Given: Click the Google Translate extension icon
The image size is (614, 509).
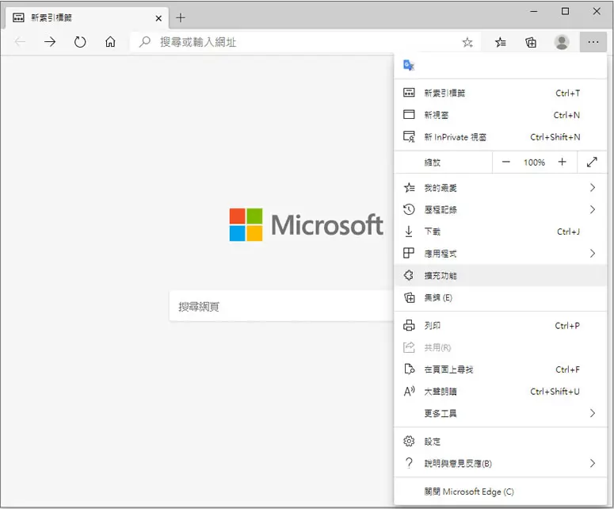Looking at the screenshot, I should pos(409,65).
